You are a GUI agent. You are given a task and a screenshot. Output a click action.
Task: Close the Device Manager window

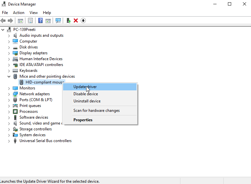(244, 4)
